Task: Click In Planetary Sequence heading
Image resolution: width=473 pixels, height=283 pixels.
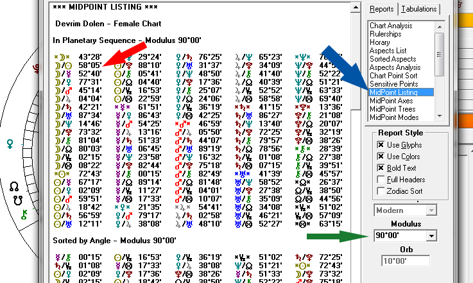Action: 127,40
